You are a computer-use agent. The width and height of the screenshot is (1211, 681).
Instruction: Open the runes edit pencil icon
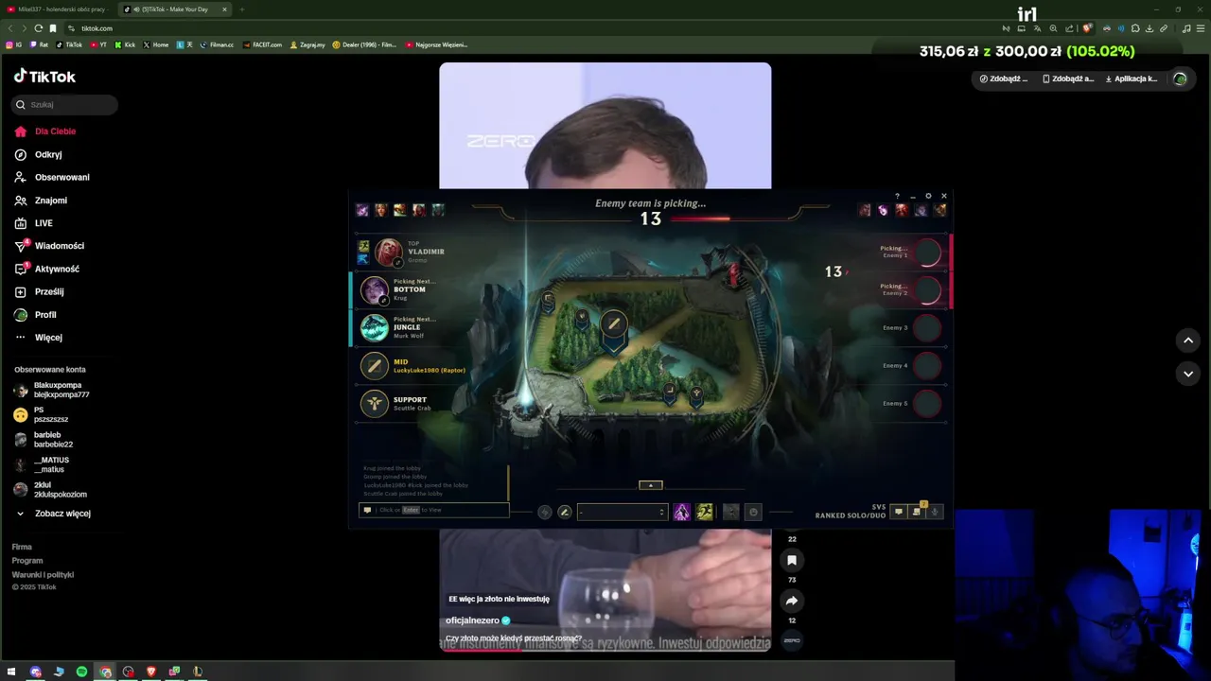(565, 512)
